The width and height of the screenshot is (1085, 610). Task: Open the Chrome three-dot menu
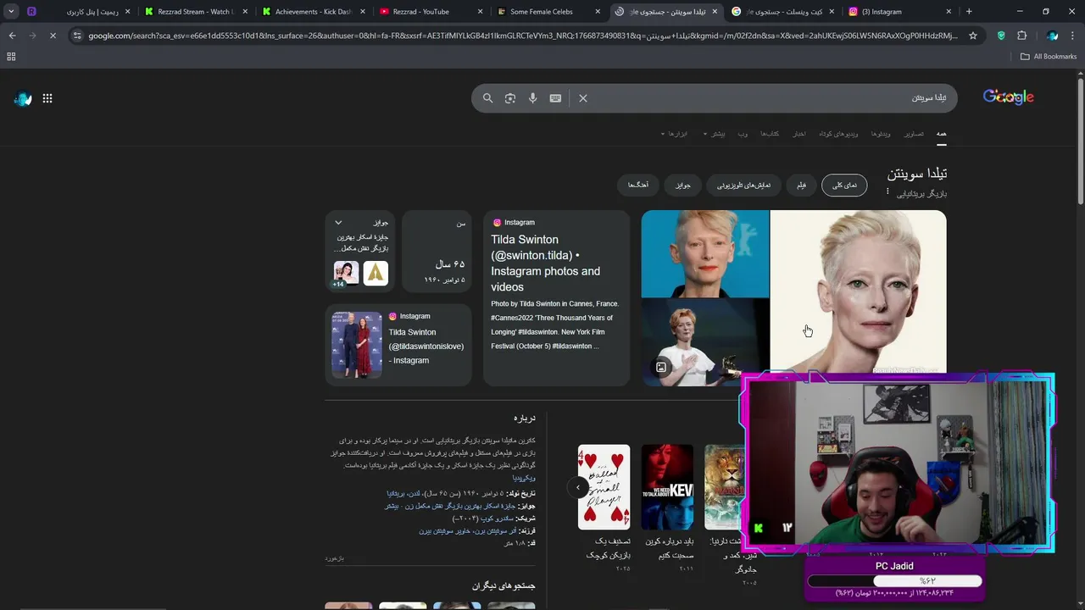pyautogui.click(x=1072, y=36)
